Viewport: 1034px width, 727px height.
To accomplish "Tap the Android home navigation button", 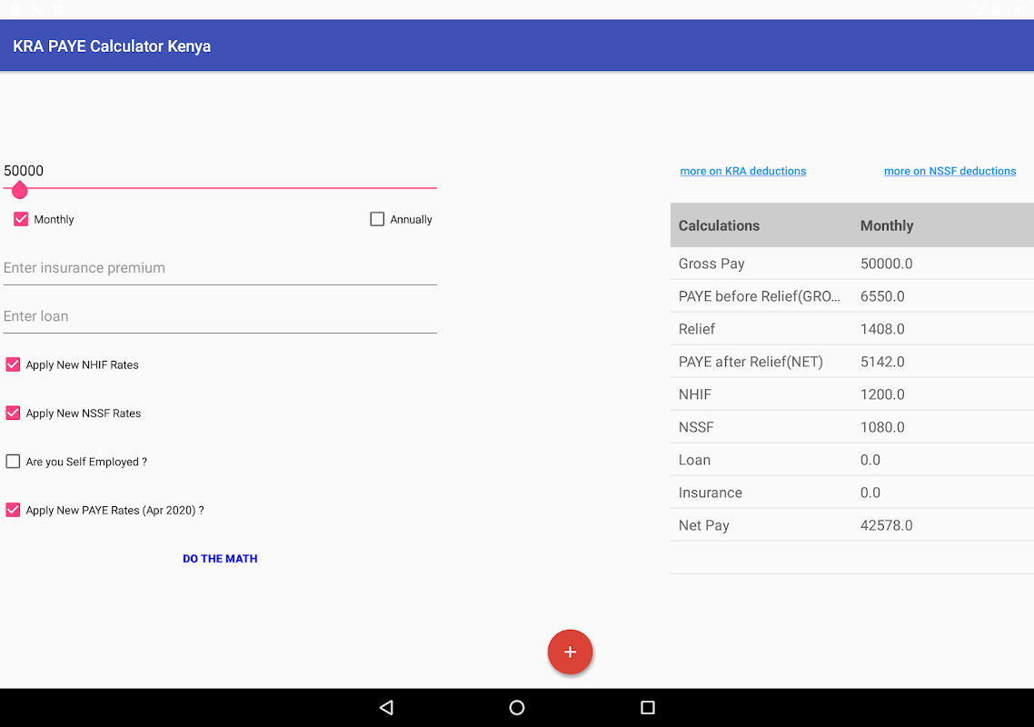I will (x=517, y=707).
